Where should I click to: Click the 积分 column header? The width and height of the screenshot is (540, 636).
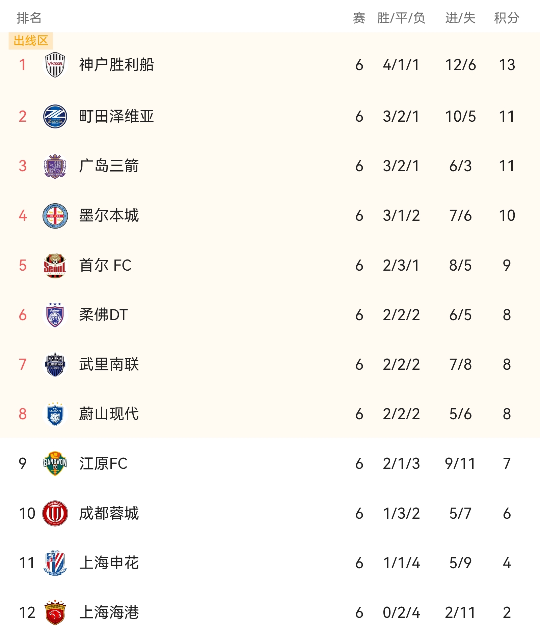[507, 18]
